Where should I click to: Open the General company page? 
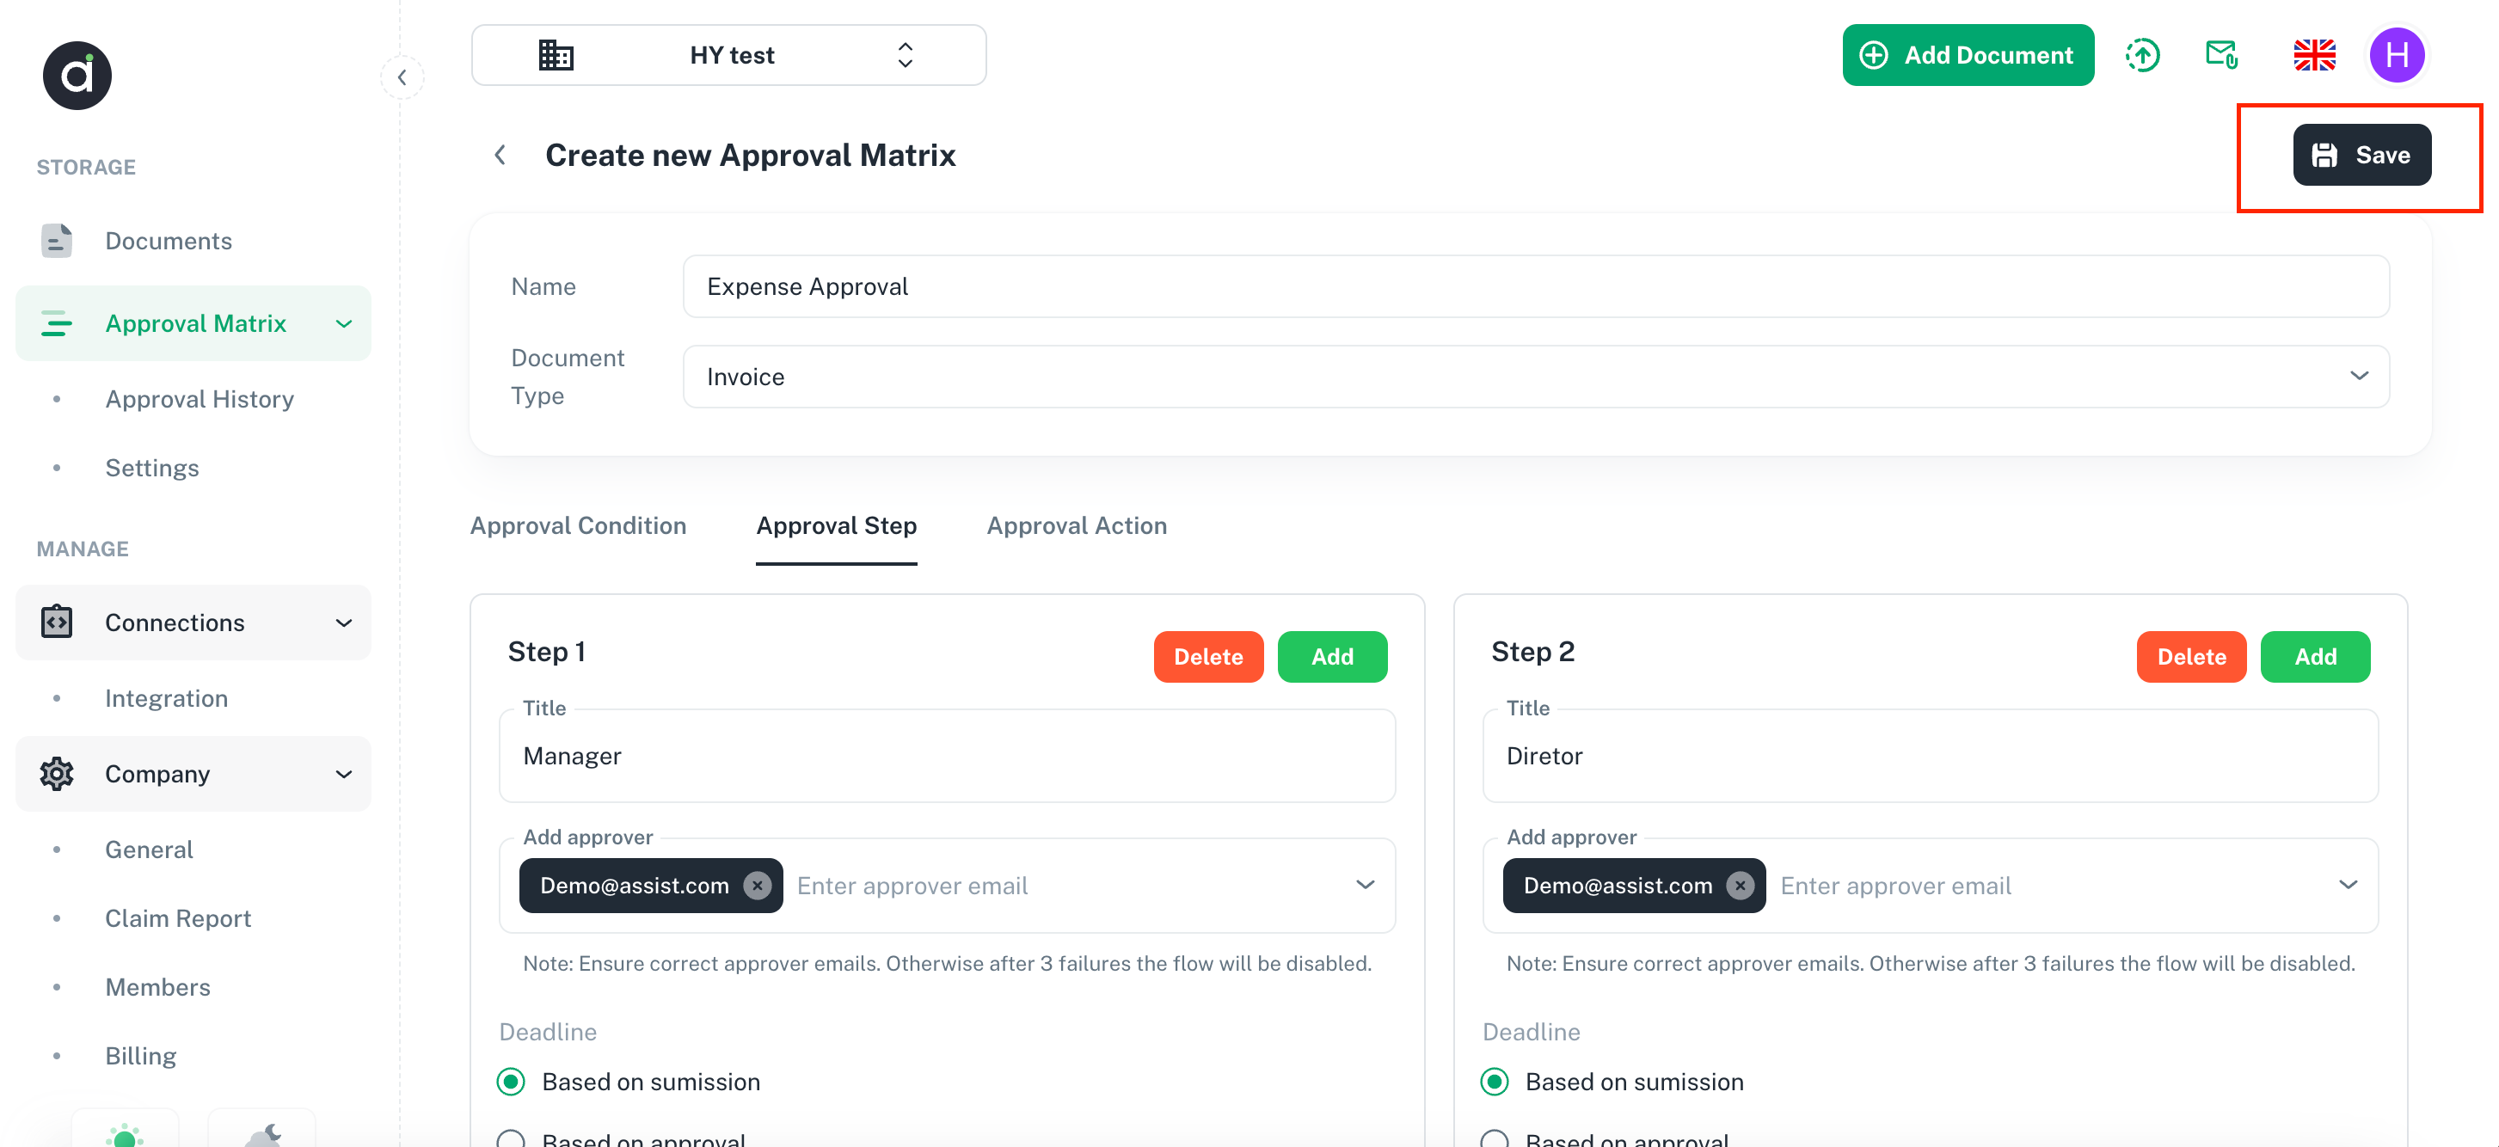tap(149, 850)
